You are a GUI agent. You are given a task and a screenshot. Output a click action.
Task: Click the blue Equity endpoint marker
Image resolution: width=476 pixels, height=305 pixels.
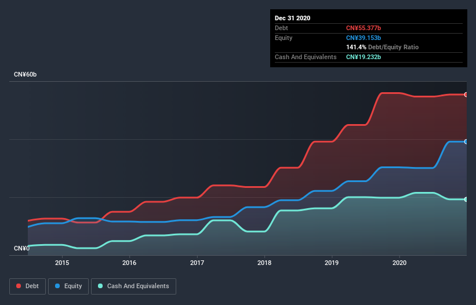(466, 141)
